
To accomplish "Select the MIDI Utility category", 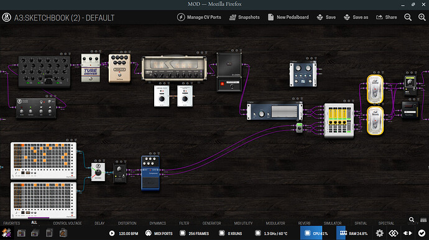I will click(243, 223).
